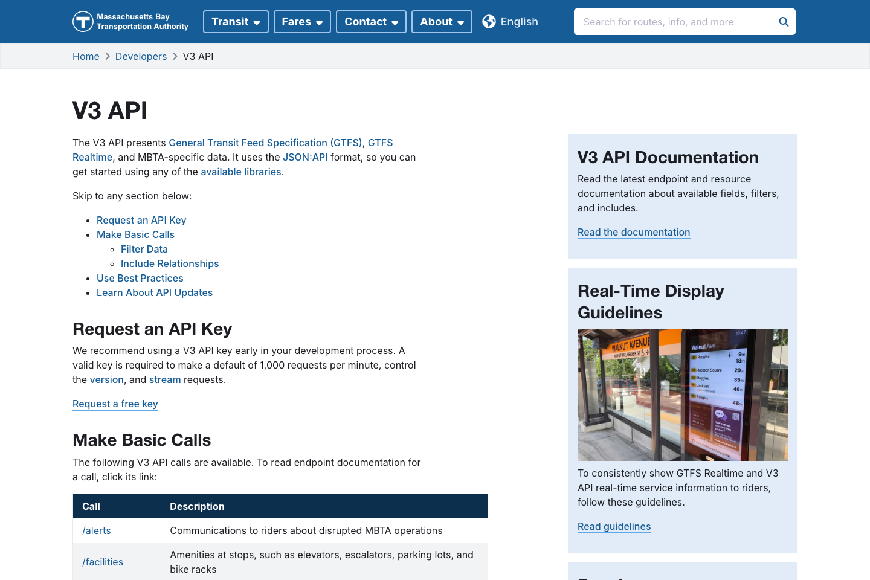Select English language option
Image resolution: width=870 pixels, height=580 pixels.
coord(518,21)
